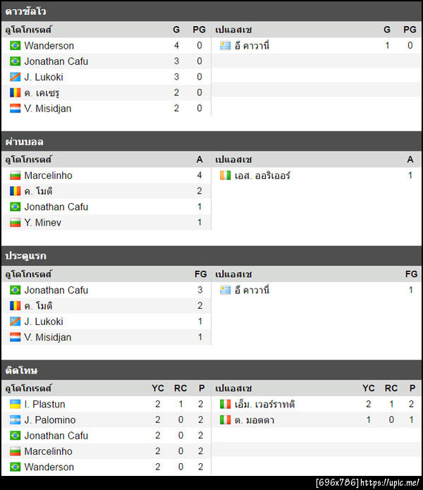Click the ดาวซัลโว section header
The height and width of the screenshot is (490, 423).
pyautogui.click(x=25, y=11)
